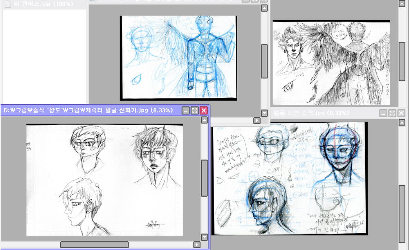Viewport: 409px width, 250px height.
Task: Select the 새 캔버스.sai window title
Action: tap(43, 4)
